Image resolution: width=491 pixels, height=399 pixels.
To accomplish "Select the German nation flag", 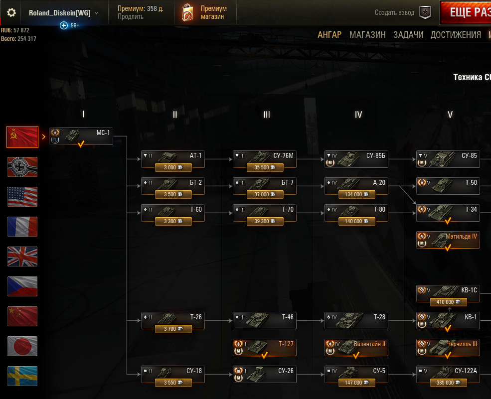I will [22, 167].
